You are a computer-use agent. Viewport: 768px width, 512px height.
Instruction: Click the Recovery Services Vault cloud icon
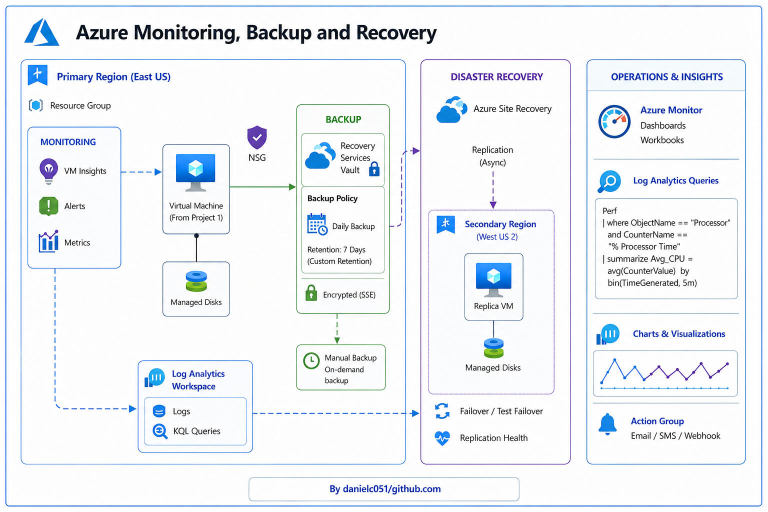click(x=320, y=155)
